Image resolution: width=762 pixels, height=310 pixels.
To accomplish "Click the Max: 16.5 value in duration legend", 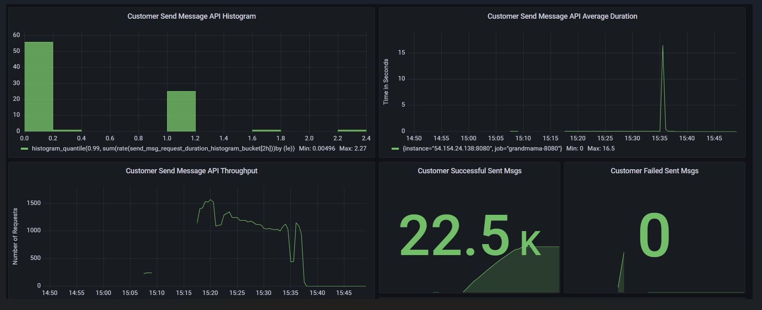I will click(601, 148).
